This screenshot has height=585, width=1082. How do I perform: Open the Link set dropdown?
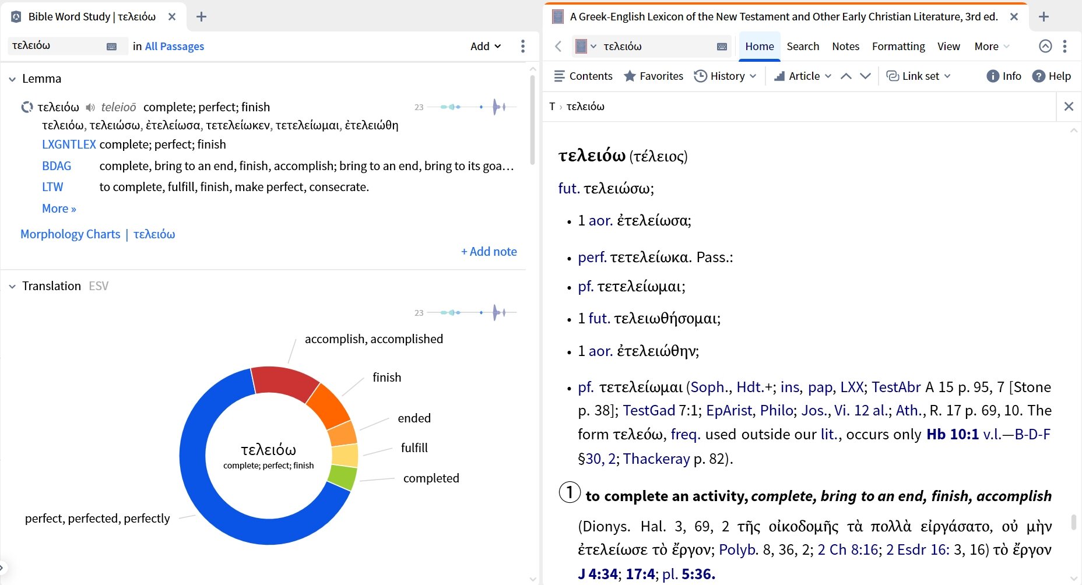[x=918, y=76]
